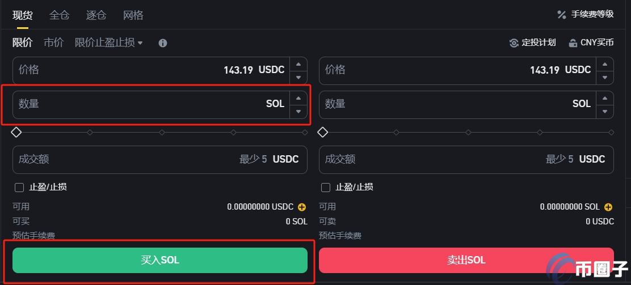The height and width of the screenshot is (285, 631).
Task: Click the buy-side slider diamond handle
Action: click(x=16, y=132)
